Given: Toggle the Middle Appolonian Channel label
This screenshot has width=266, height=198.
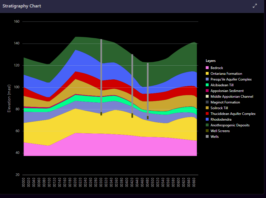Looking at the screenshot, I should [x=232, y=97].
